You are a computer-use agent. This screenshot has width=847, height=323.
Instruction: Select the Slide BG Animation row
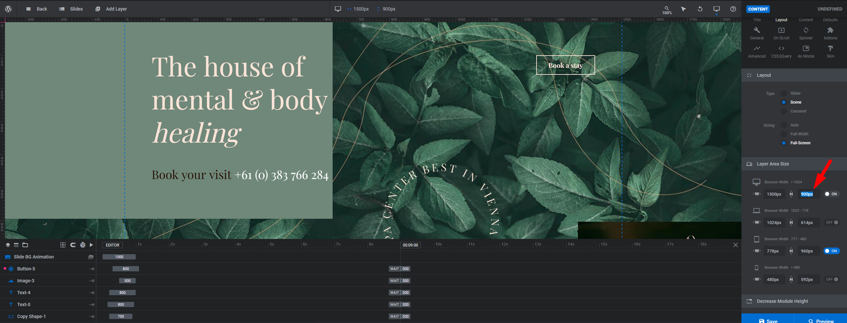point(48,257)
